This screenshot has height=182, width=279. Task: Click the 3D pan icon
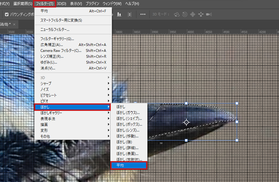tap(192, 14)
